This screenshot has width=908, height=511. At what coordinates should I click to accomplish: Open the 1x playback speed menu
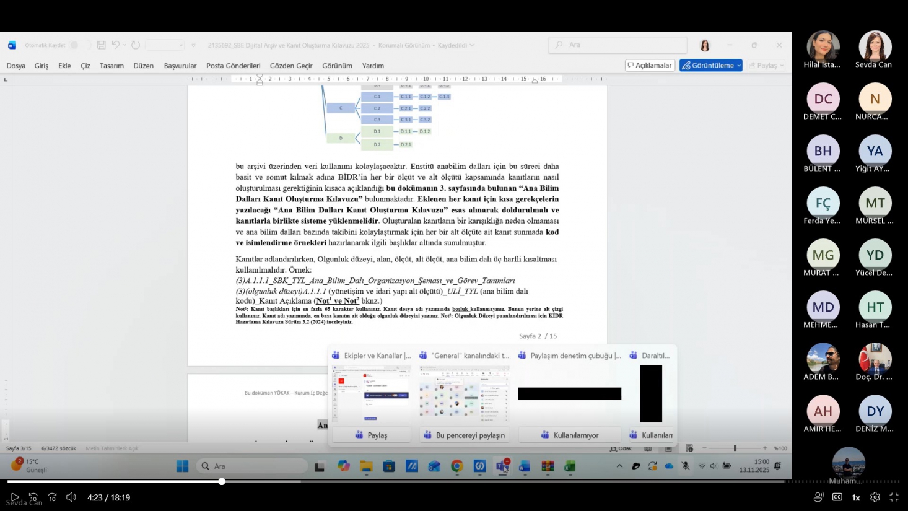[856, 497]
